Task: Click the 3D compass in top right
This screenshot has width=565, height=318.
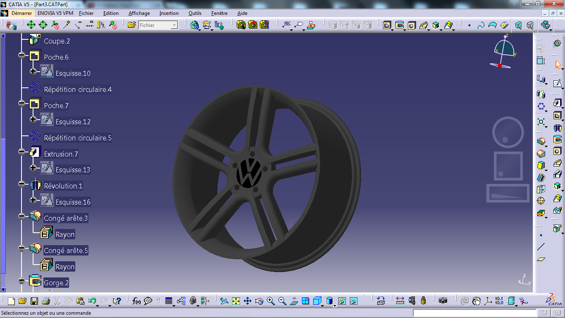Action: click(x=504, y=52)
